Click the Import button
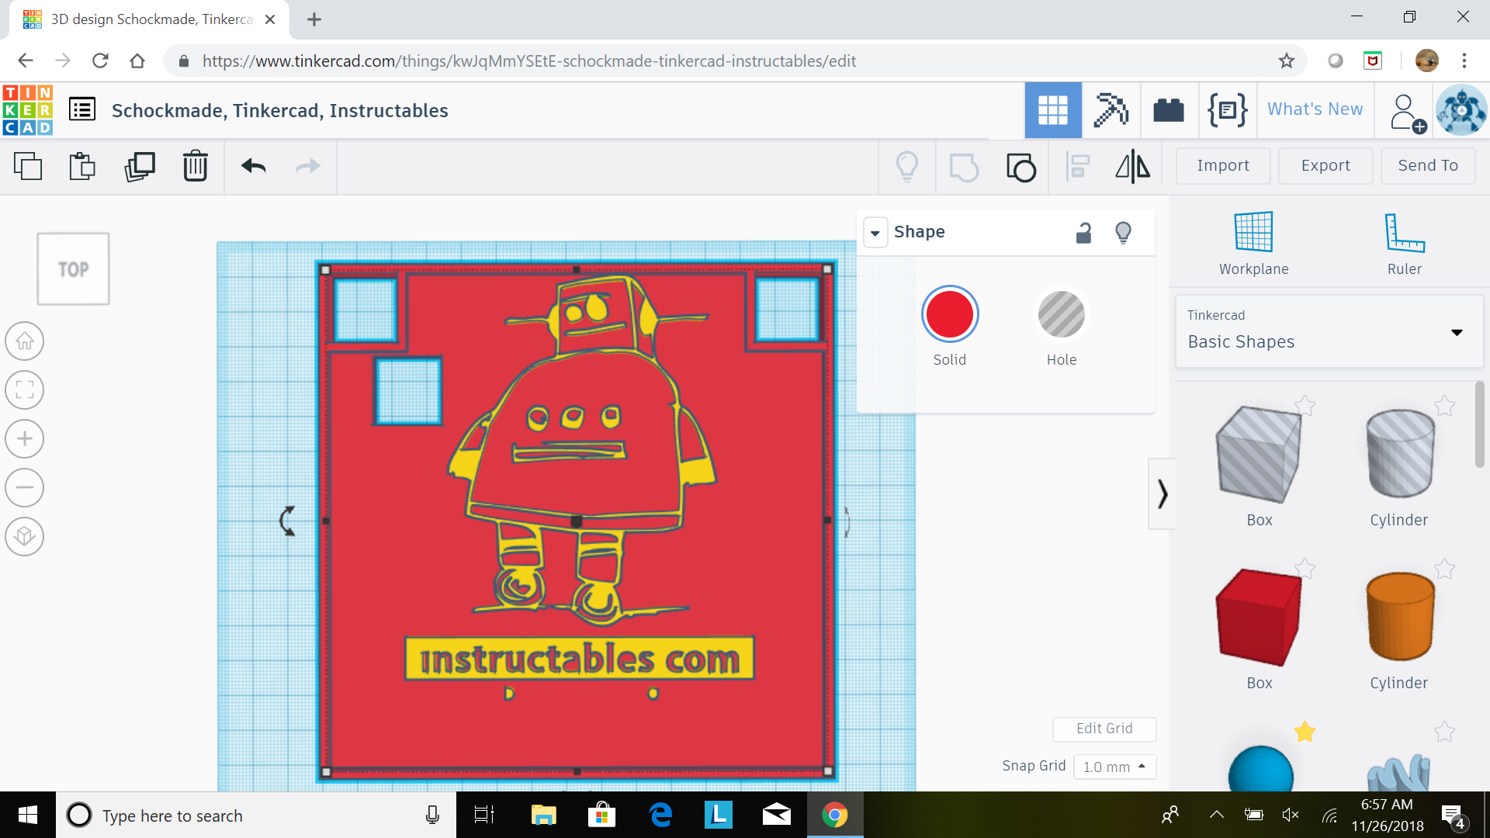Image resolution: width=1490 pixels, height=838 pixels. pos(1223,165)
